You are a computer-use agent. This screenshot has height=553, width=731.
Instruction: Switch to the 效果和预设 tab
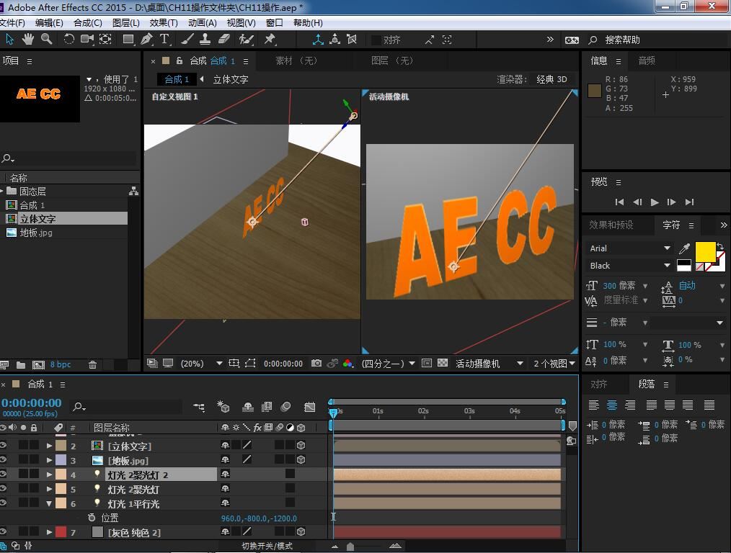click(611, 225)
